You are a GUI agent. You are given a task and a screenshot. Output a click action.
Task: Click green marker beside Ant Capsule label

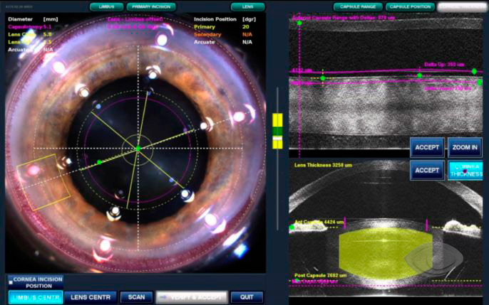(292, 228)
